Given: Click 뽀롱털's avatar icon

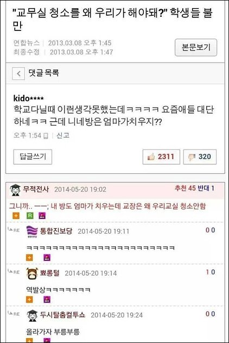Looking at the screenshot, I should pos(32,273).
